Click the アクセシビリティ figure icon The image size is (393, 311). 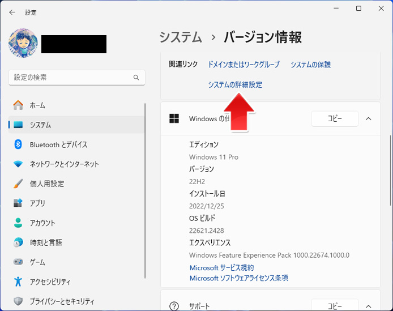(x=18, y=282)
